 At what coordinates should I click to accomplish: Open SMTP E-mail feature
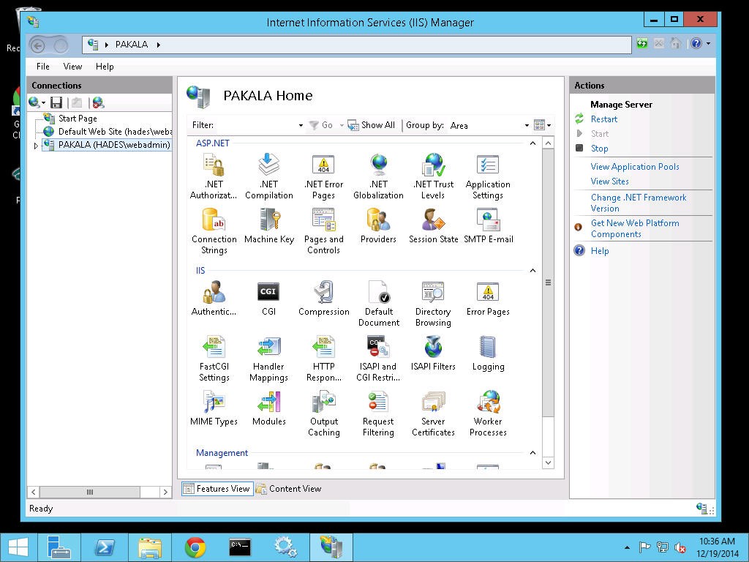tap(488, 226)
